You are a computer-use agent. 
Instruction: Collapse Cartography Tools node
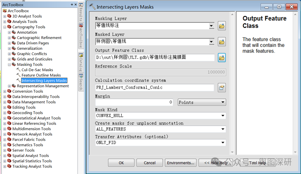click(x=5, y=27)
